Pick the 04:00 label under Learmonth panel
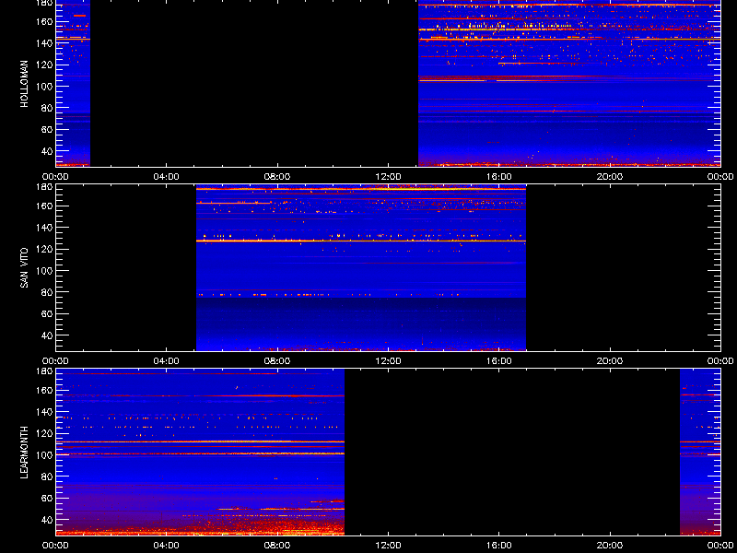The image size is (737, 553). click(x=167, y=546)
